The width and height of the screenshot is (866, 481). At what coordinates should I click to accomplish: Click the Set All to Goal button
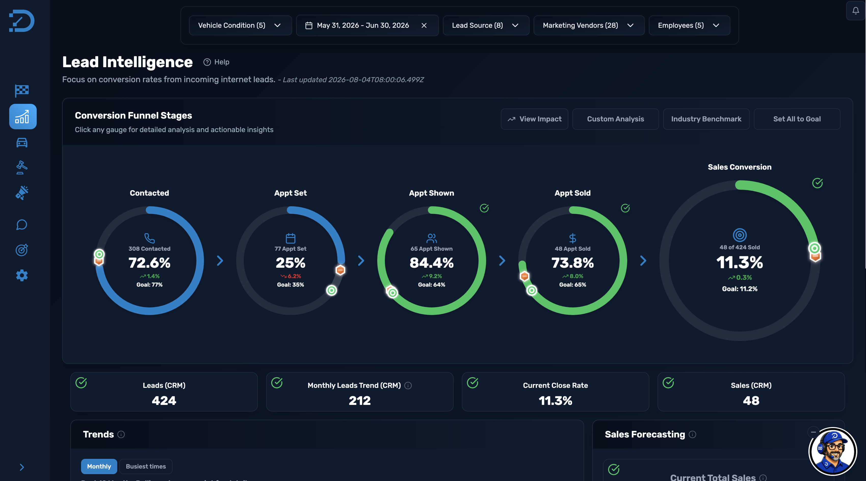point(797,119)
